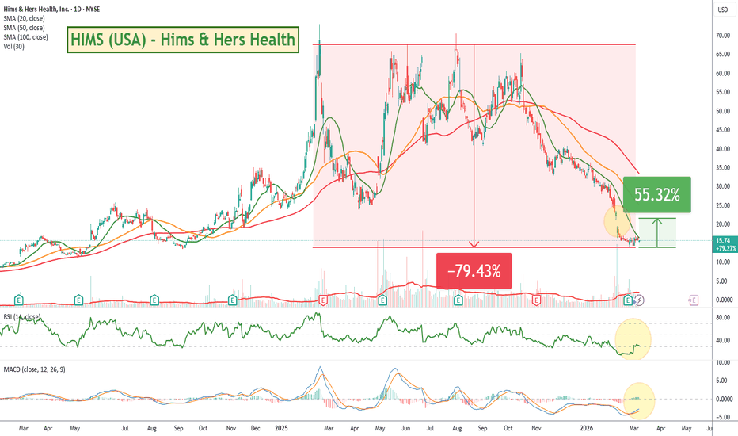
Task: Select the Hims & Hers Health, Inc. symbol legend
Action: (51, 9)
